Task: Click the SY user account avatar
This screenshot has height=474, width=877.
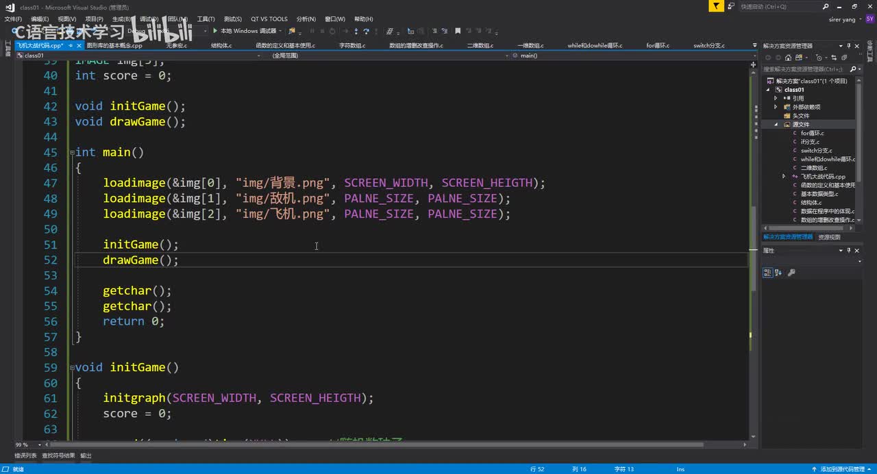Action: point(870,19)
